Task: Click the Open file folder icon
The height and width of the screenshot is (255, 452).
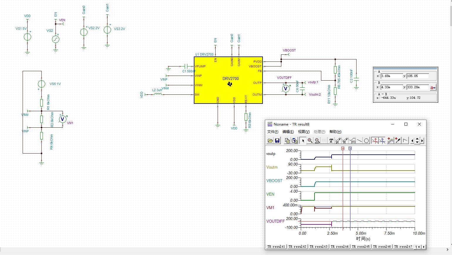Action: pos(270,141)
